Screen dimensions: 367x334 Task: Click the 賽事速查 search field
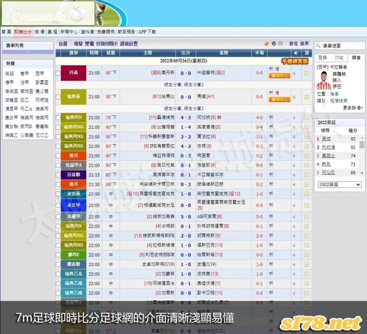tap(340, 46)
